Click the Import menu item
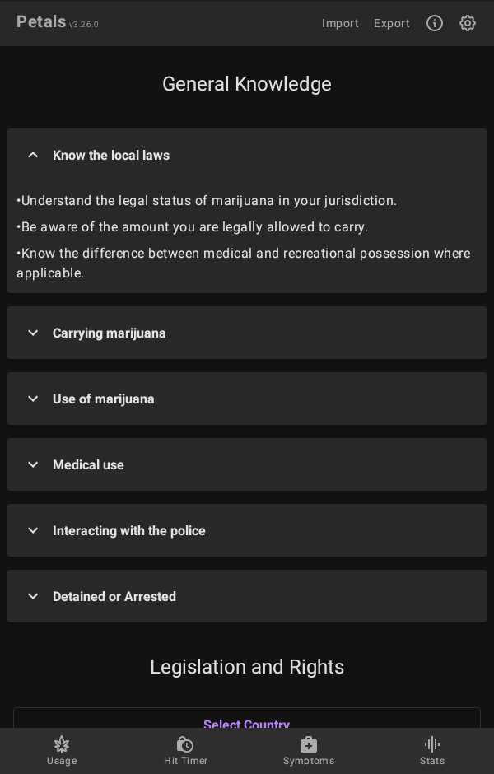 click(x=340, y=23)
